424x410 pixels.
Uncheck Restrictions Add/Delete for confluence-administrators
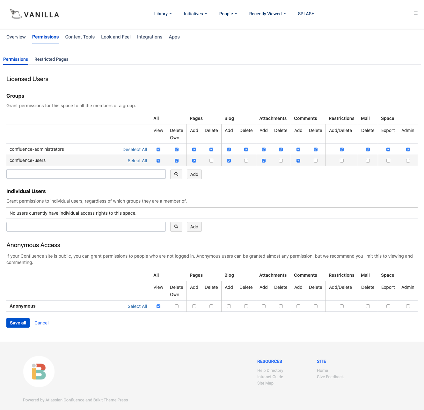342,149
